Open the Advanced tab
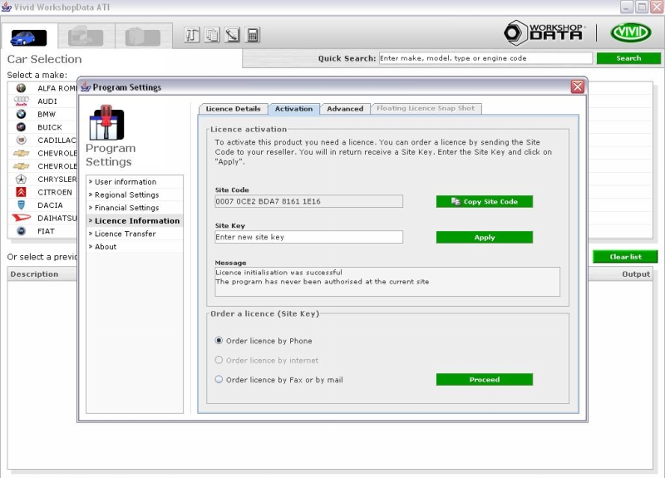 [x=345, y=109]
